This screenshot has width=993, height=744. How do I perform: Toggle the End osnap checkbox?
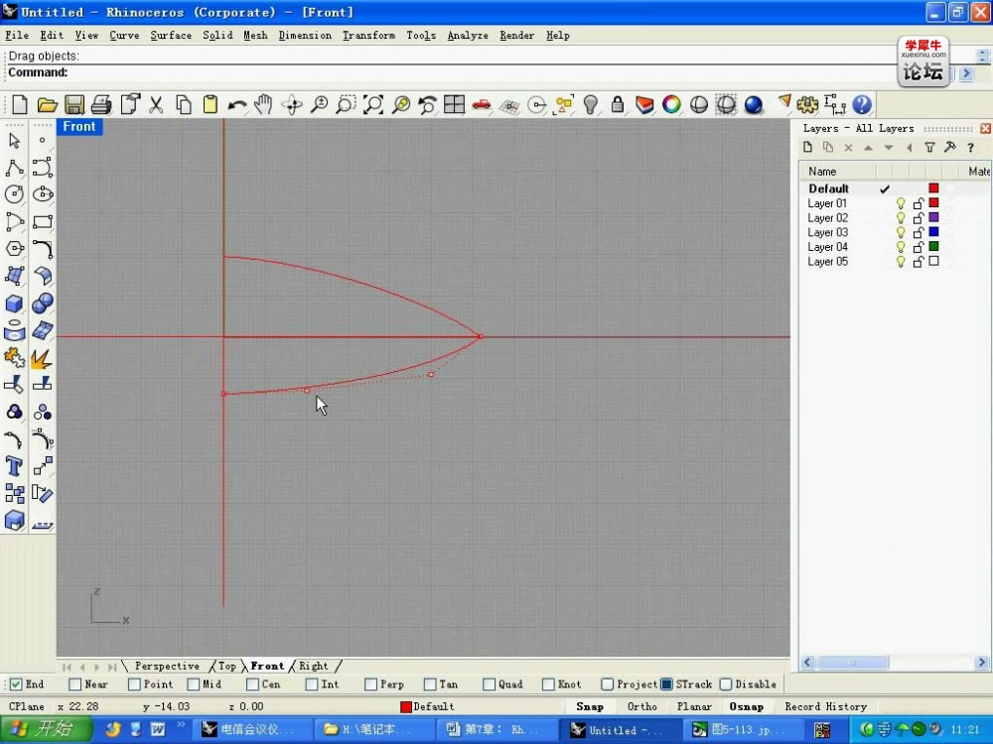[x=17, y=684]
